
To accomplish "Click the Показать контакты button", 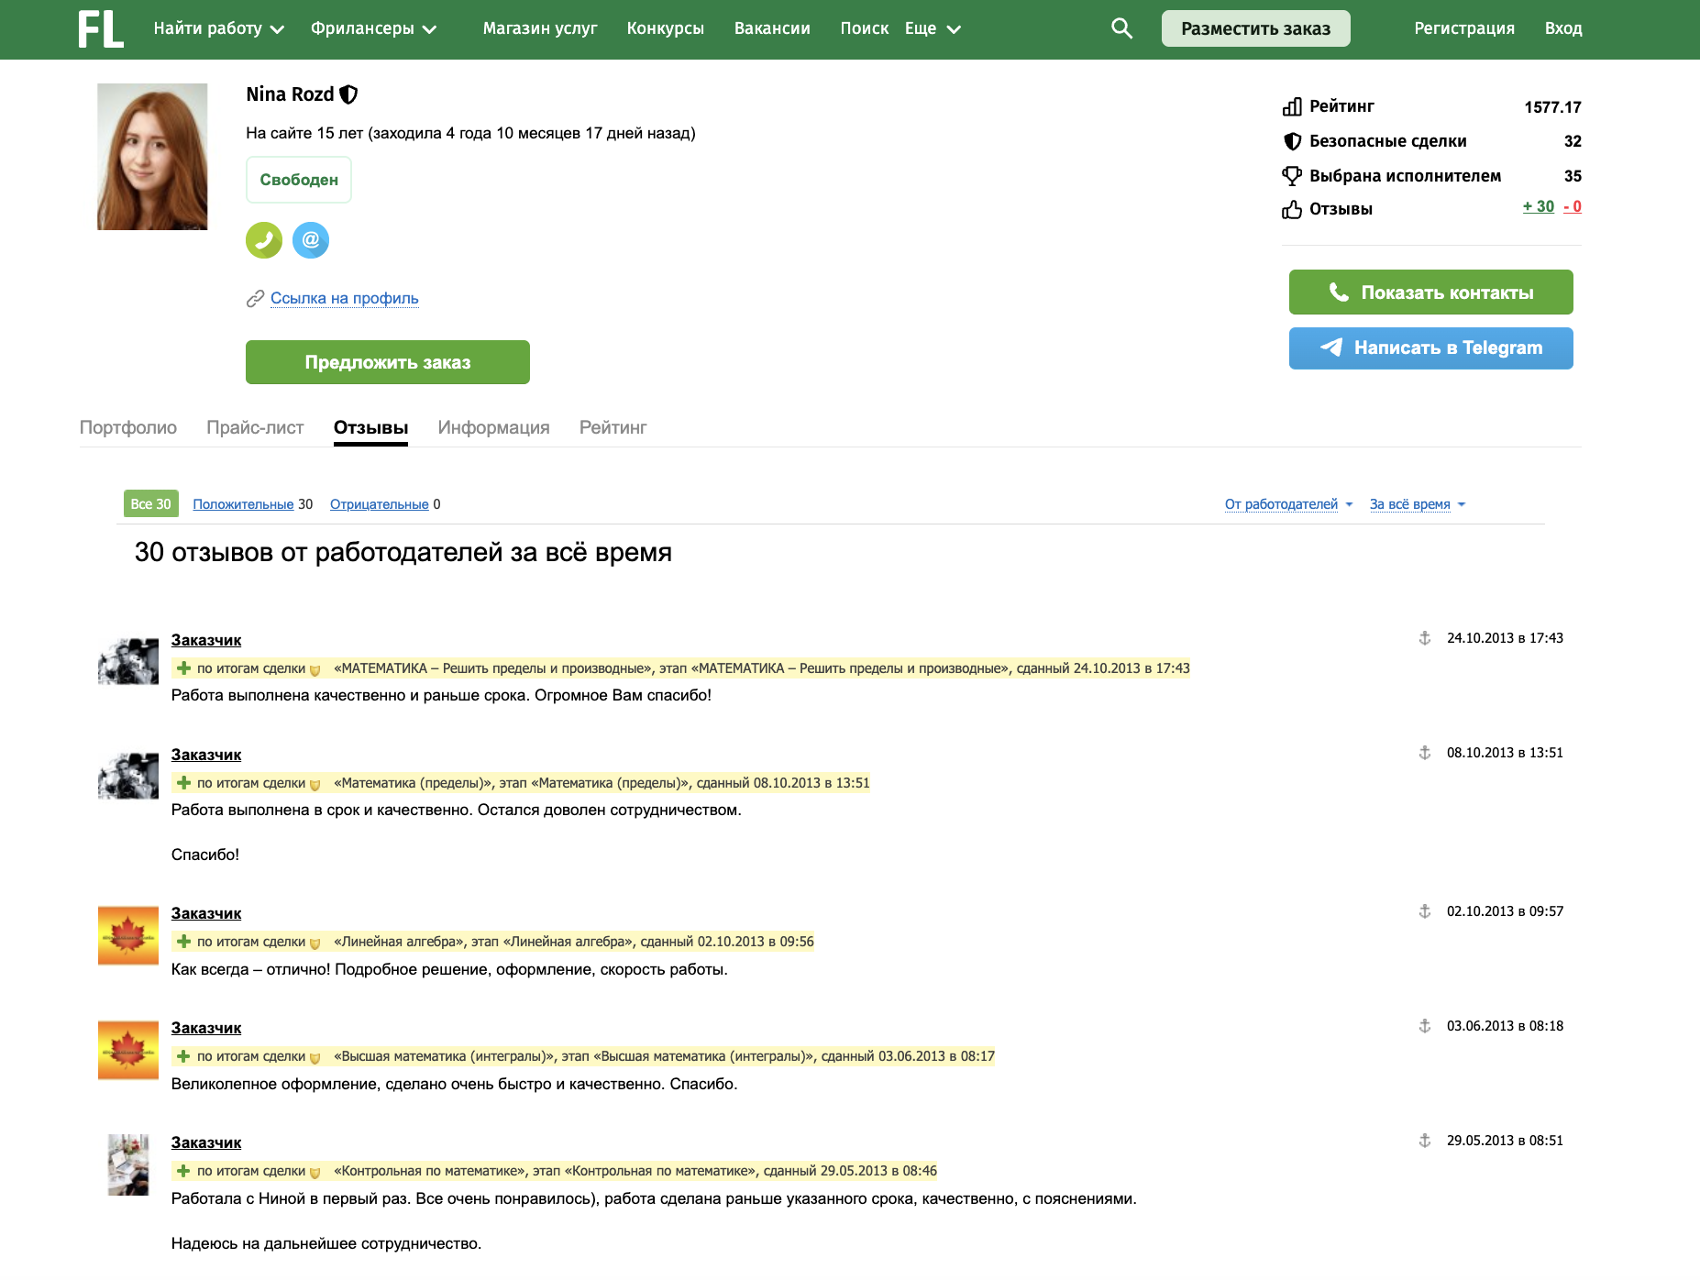I will pos(1430,292).
